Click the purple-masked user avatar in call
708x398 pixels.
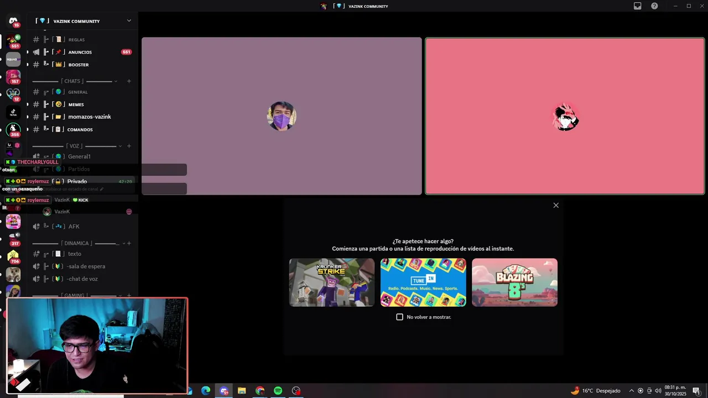click(282, 116)
